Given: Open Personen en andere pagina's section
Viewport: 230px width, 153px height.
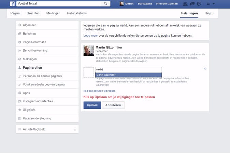Looking at the screenshot, I should [47, 76].
